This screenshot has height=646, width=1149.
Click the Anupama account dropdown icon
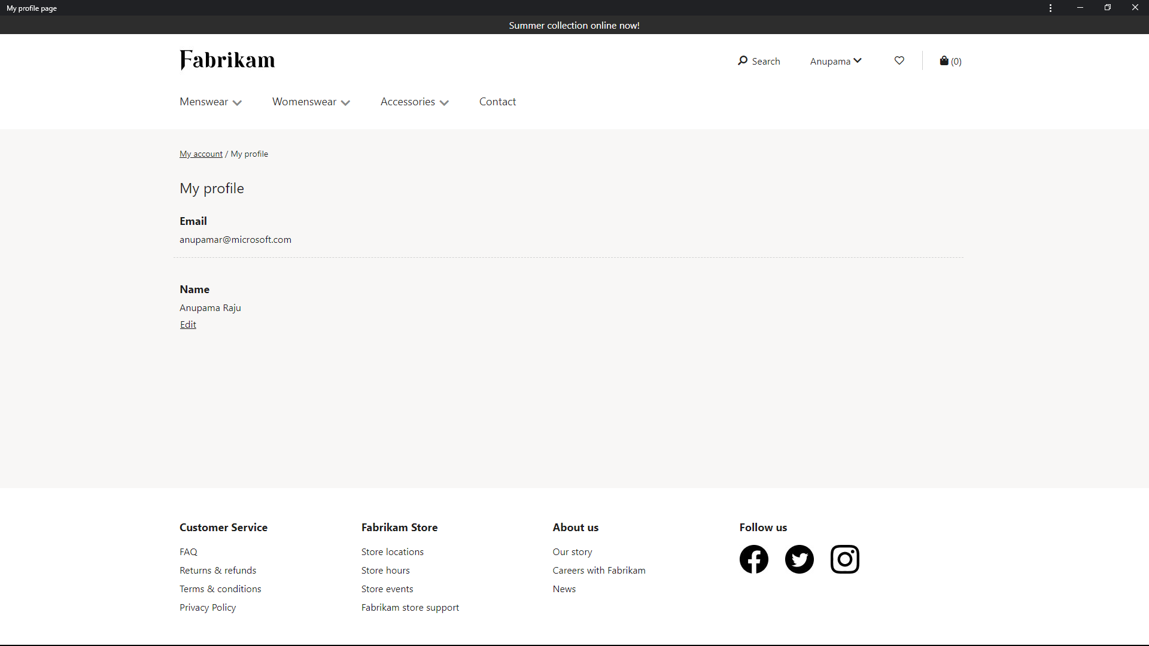[859, 61]
